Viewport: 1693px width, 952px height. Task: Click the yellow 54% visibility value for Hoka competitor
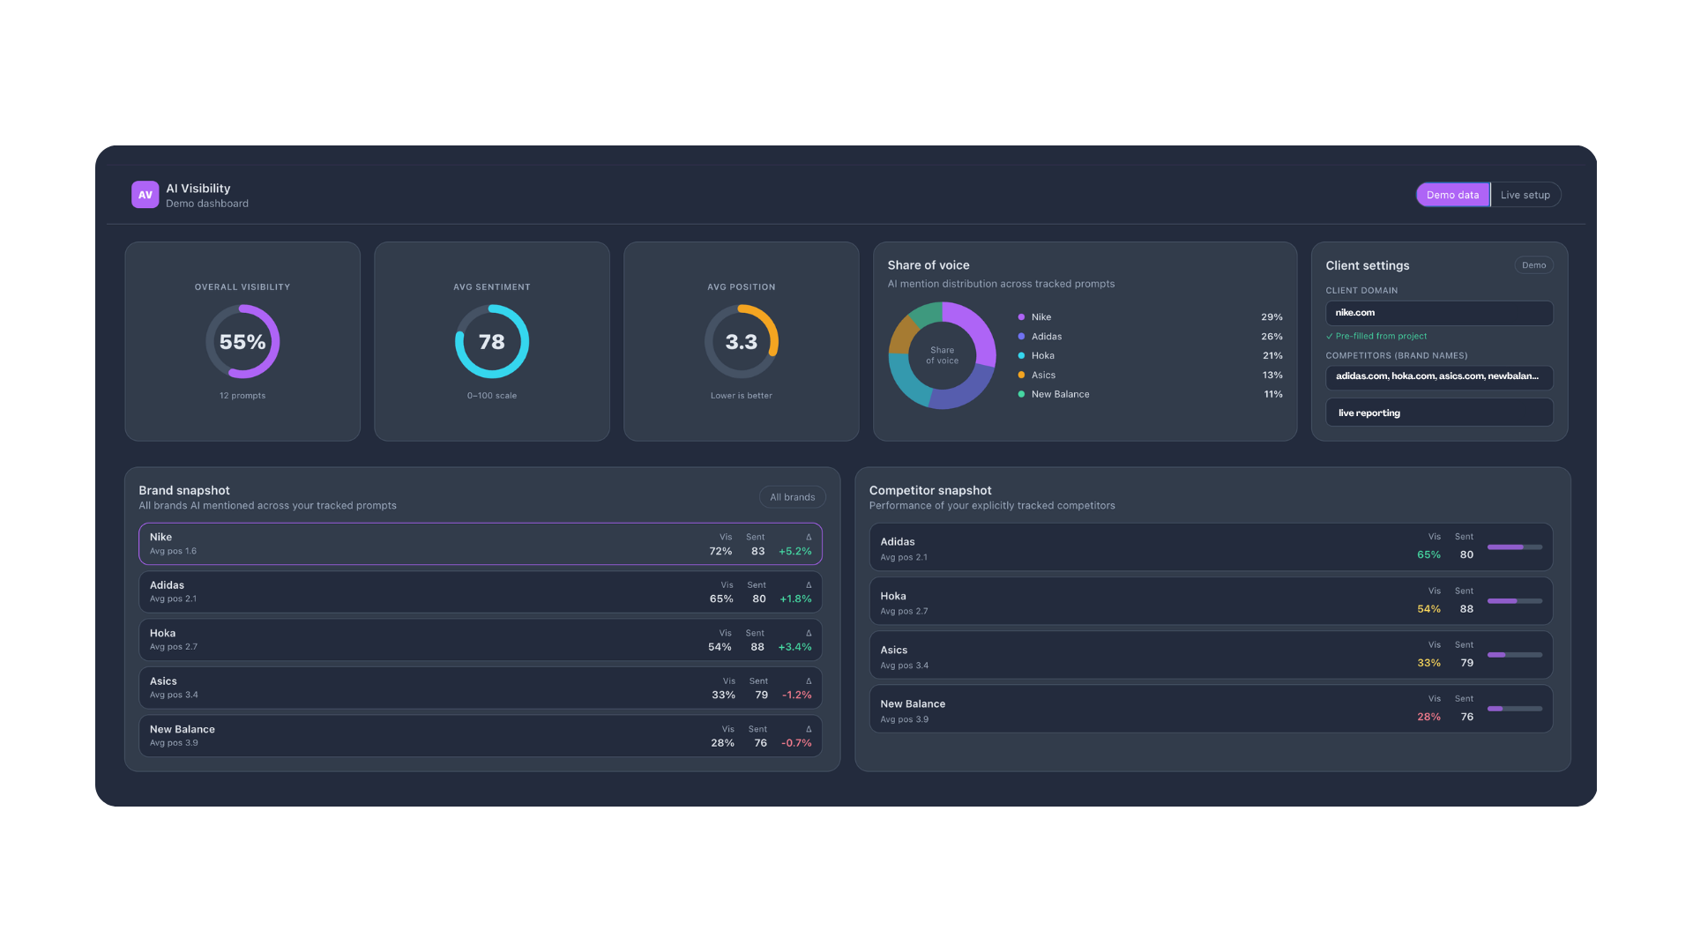(1428, 609)
